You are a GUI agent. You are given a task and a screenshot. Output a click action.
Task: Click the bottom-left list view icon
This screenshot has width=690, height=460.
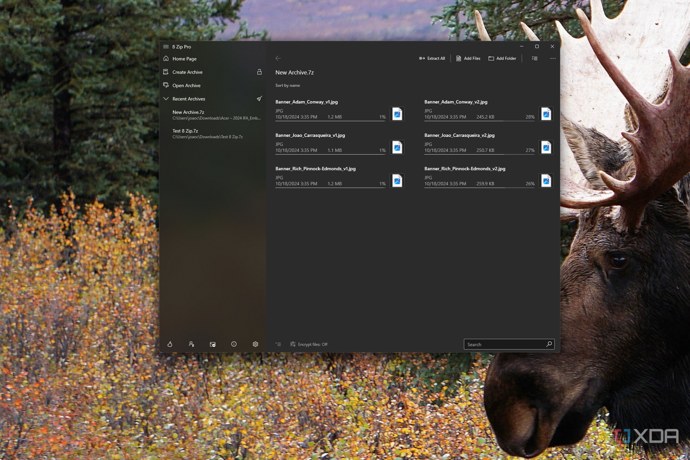point(278,344)
